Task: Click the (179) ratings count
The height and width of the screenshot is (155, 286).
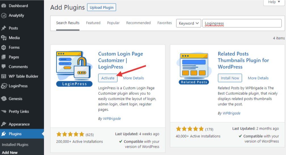Action: (x=209, y=129)
